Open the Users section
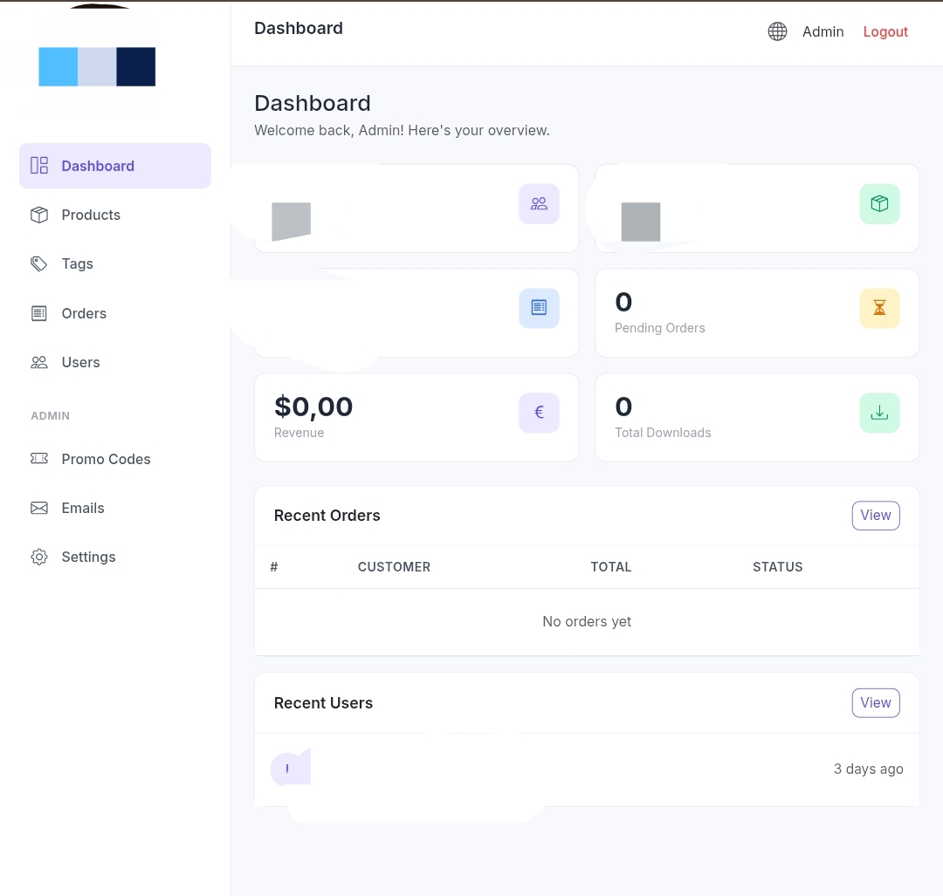943x896 pixels. [115, 362]
